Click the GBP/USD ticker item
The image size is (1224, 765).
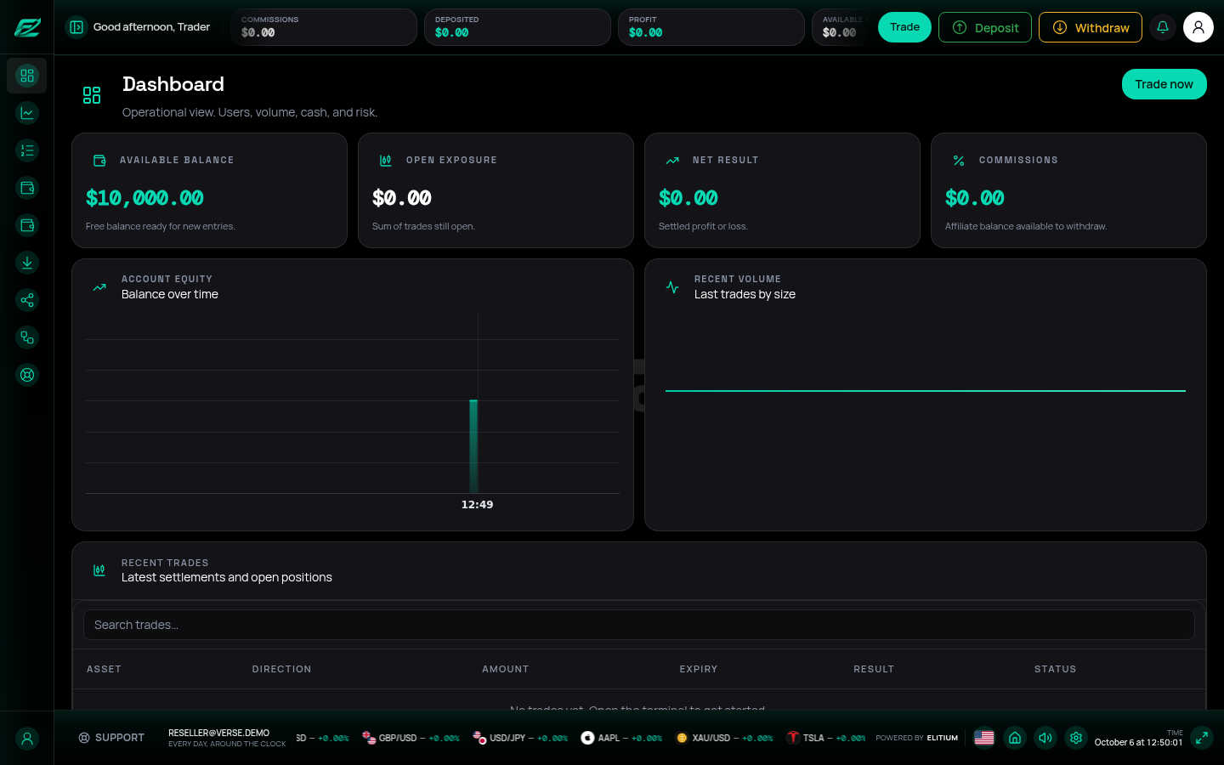pos(411,738)
